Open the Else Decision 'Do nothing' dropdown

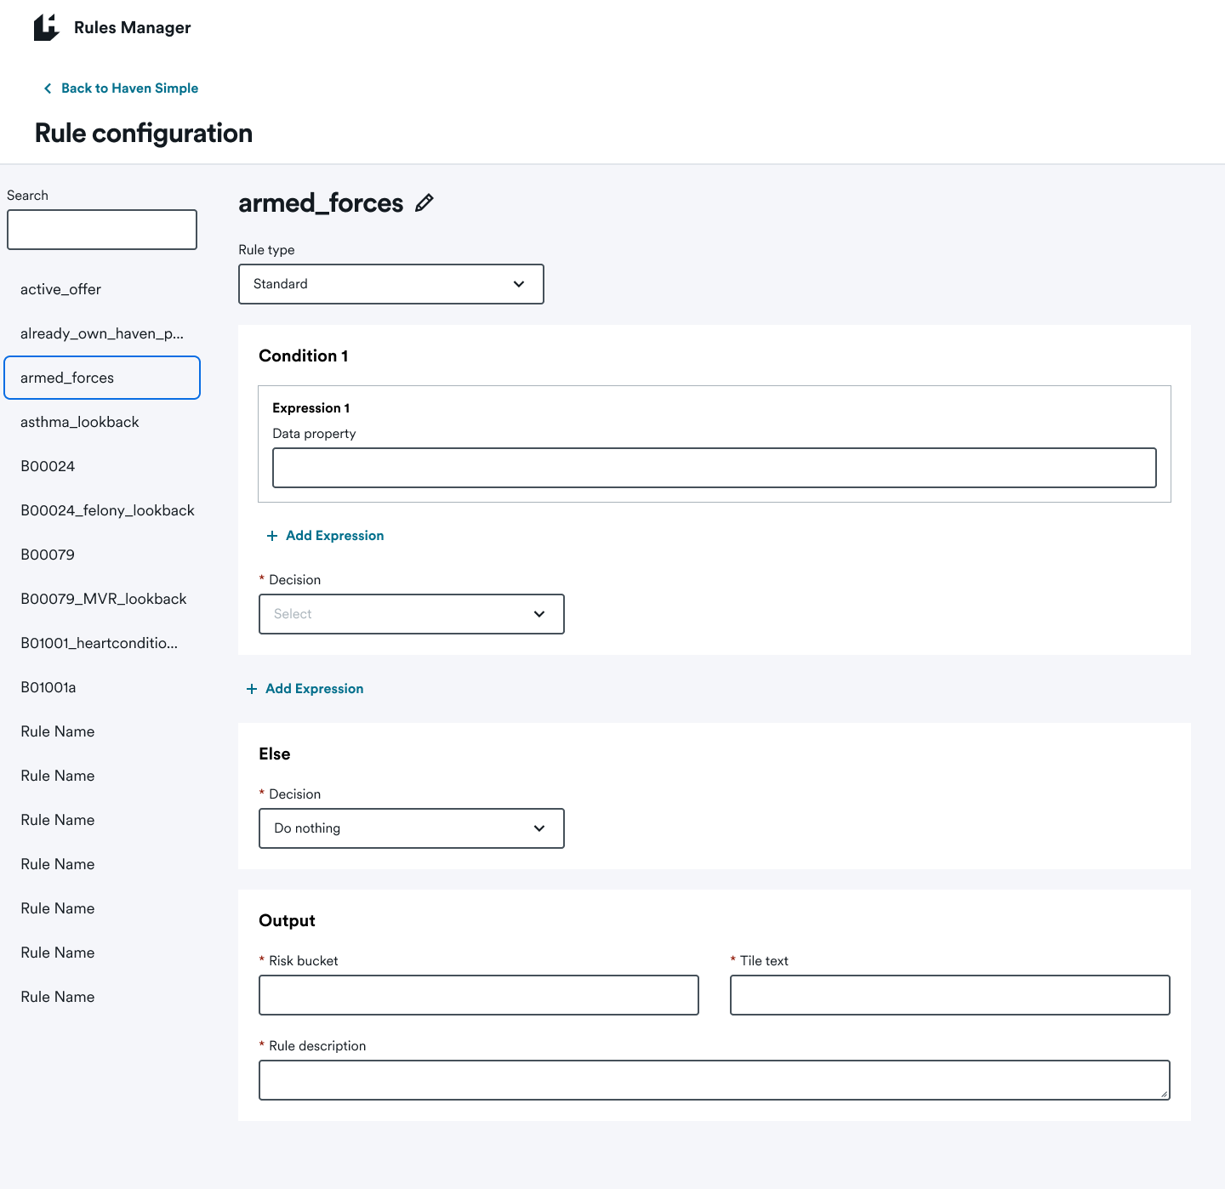pyautogui.click(x=411, y=828)
